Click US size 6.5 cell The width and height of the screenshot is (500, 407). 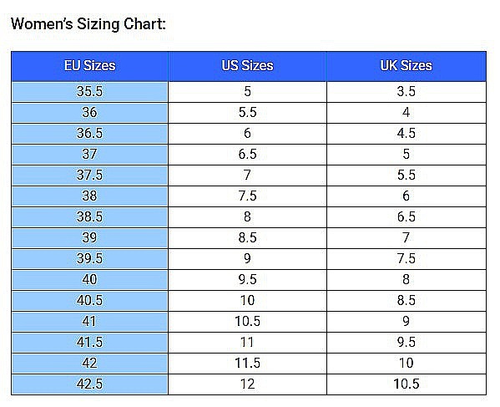click(x=247, y=155)
